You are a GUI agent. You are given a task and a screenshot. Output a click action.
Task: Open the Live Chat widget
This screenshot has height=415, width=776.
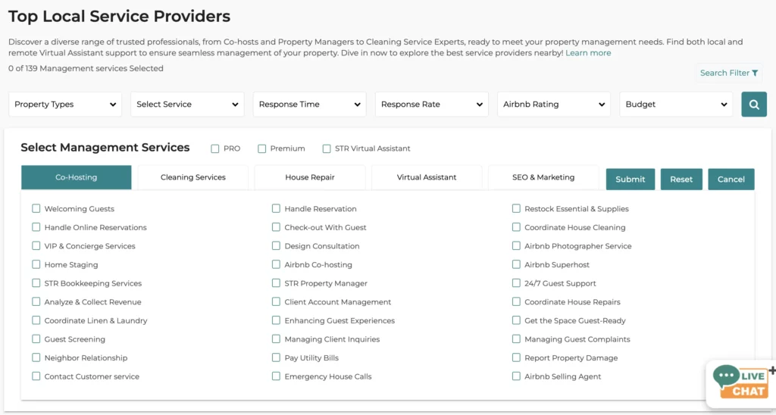(x=741, y=384)
